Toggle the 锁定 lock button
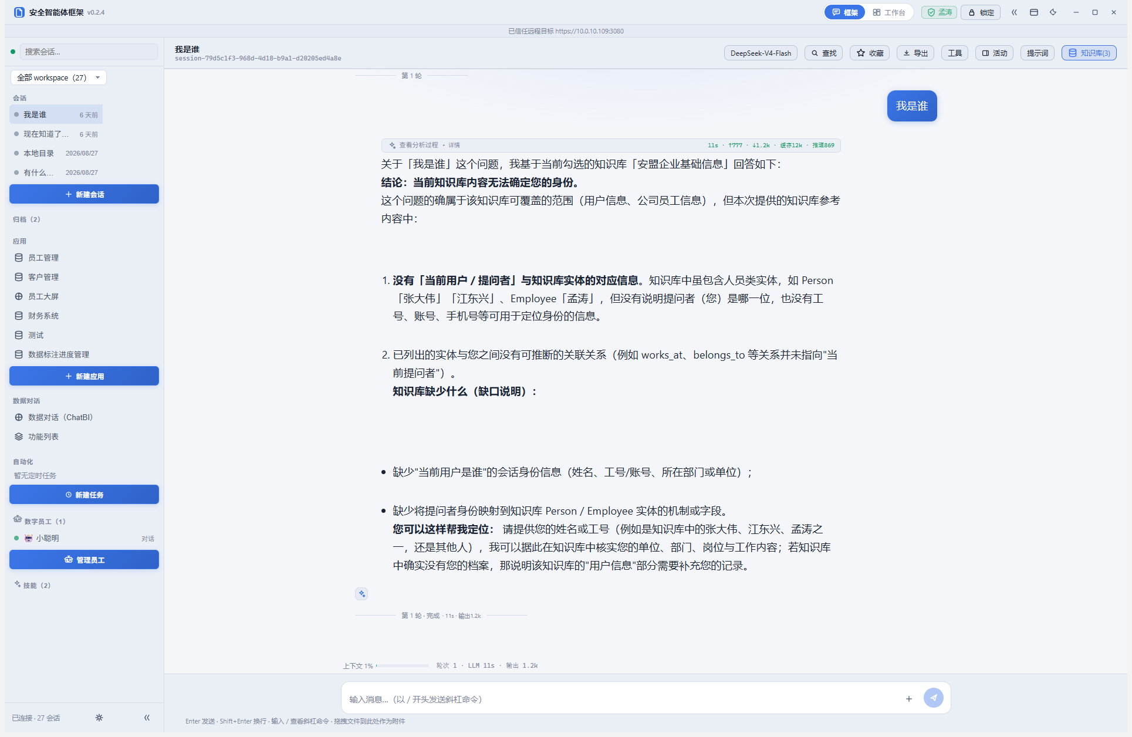Viewport: 1132px width, 737px height. 981,12
